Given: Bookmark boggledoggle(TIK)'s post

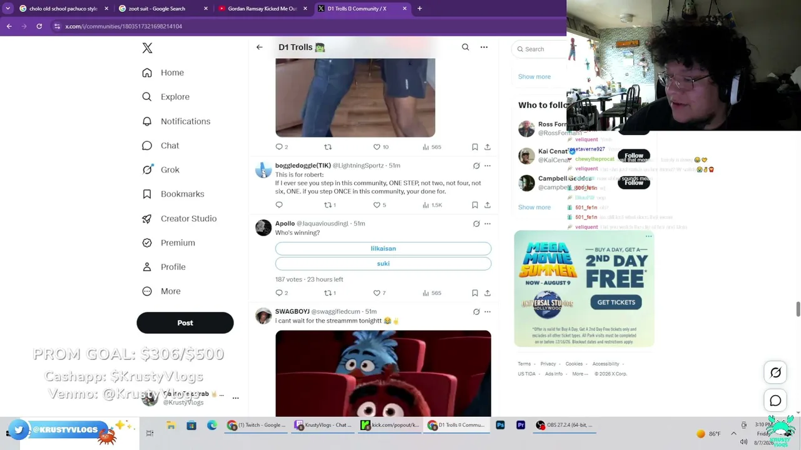Looking at the screenshot, I should (475, 204).
